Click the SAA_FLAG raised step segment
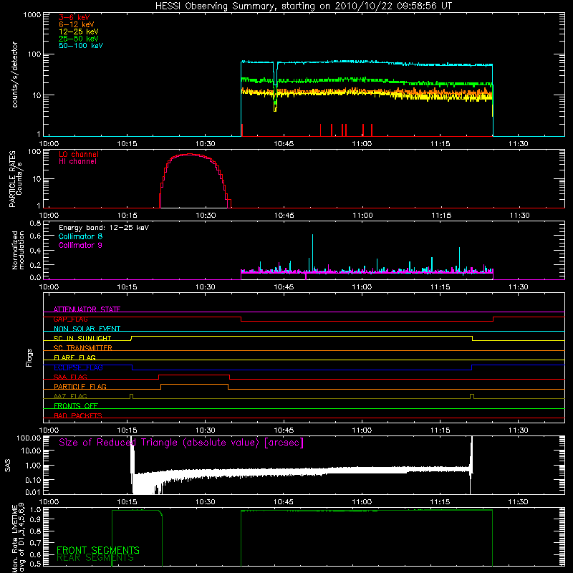573x573 pixels. click(x=194, y=375)
